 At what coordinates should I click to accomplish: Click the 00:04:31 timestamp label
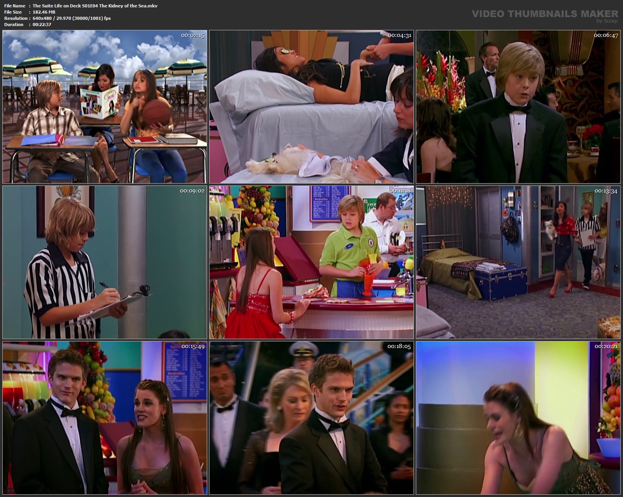400,35
